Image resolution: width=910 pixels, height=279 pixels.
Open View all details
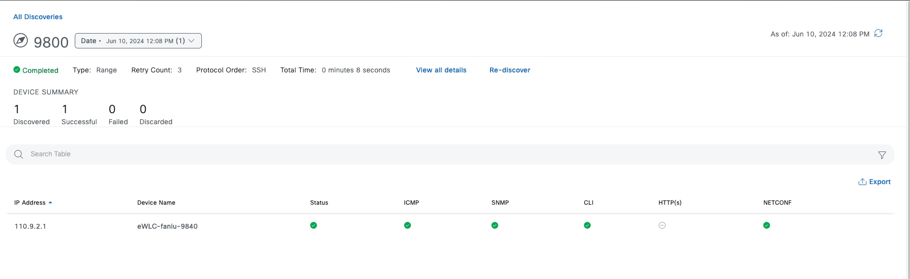coord(441,70)
